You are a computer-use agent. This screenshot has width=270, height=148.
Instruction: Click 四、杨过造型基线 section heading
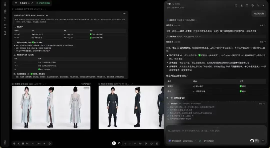[29, 74]
